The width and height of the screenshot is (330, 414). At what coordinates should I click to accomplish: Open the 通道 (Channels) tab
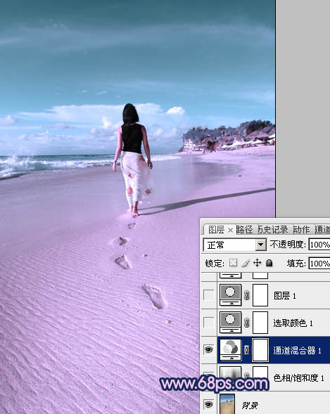tap(322, 230)
